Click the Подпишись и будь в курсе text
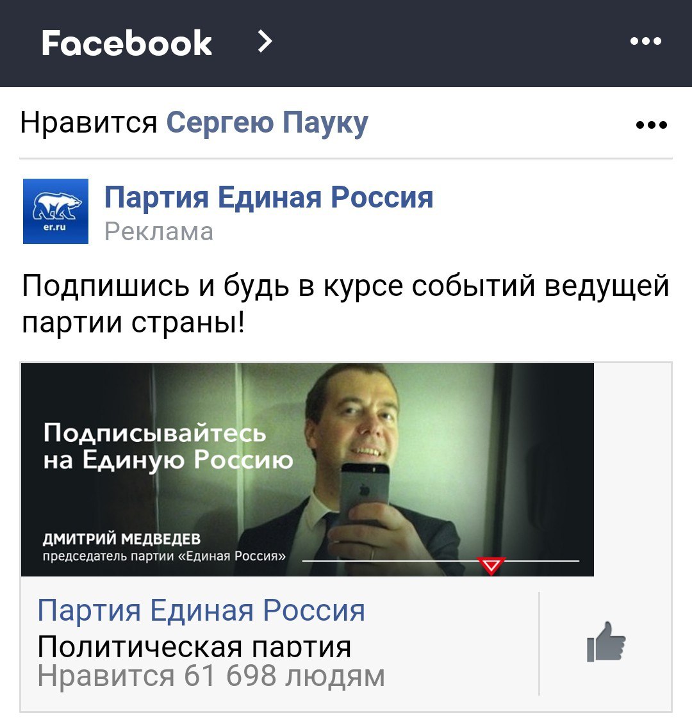 coord(345,304)
